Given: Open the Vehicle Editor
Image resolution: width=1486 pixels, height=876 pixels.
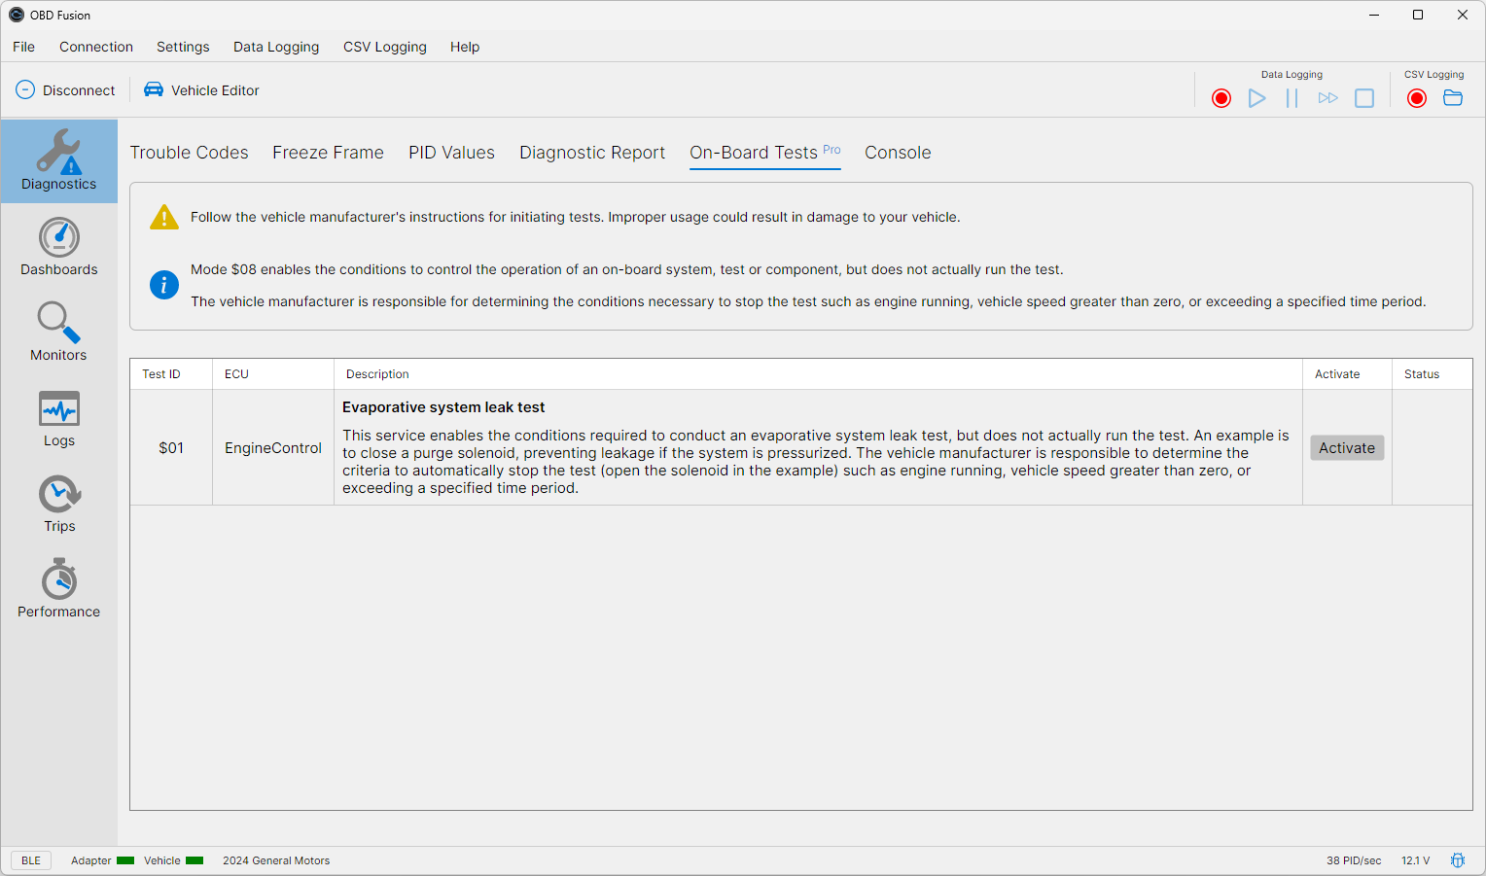Looking at the screenshot, I should tap(202, 90).
